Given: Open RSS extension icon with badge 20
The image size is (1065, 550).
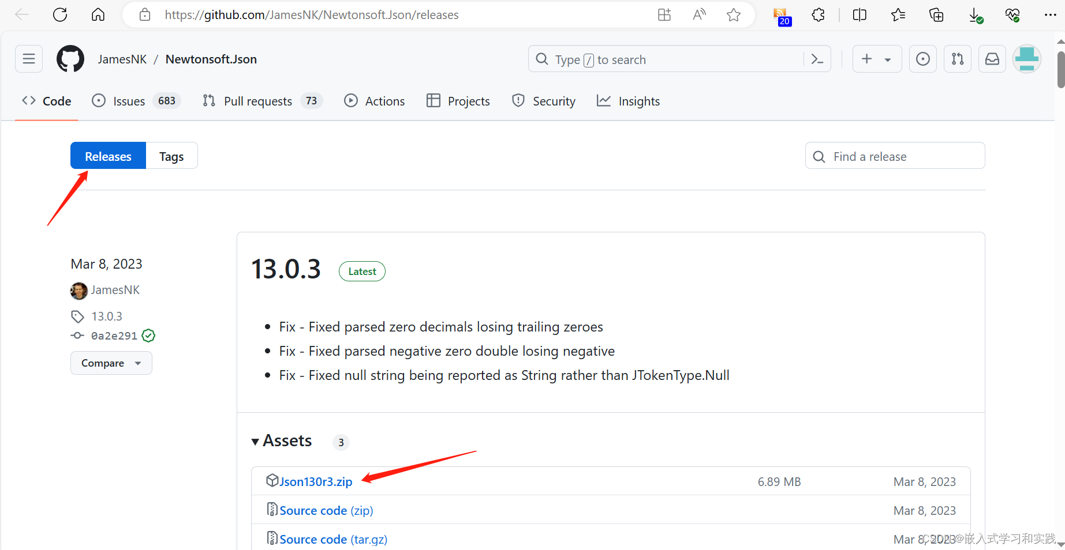Looking at the screenshot, I should tap(782, 16).
